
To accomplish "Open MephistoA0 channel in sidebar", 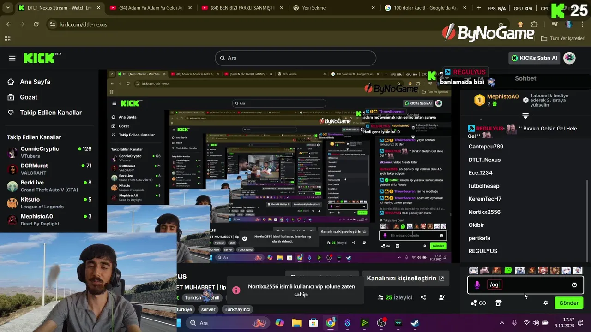I will click(49, 219).
